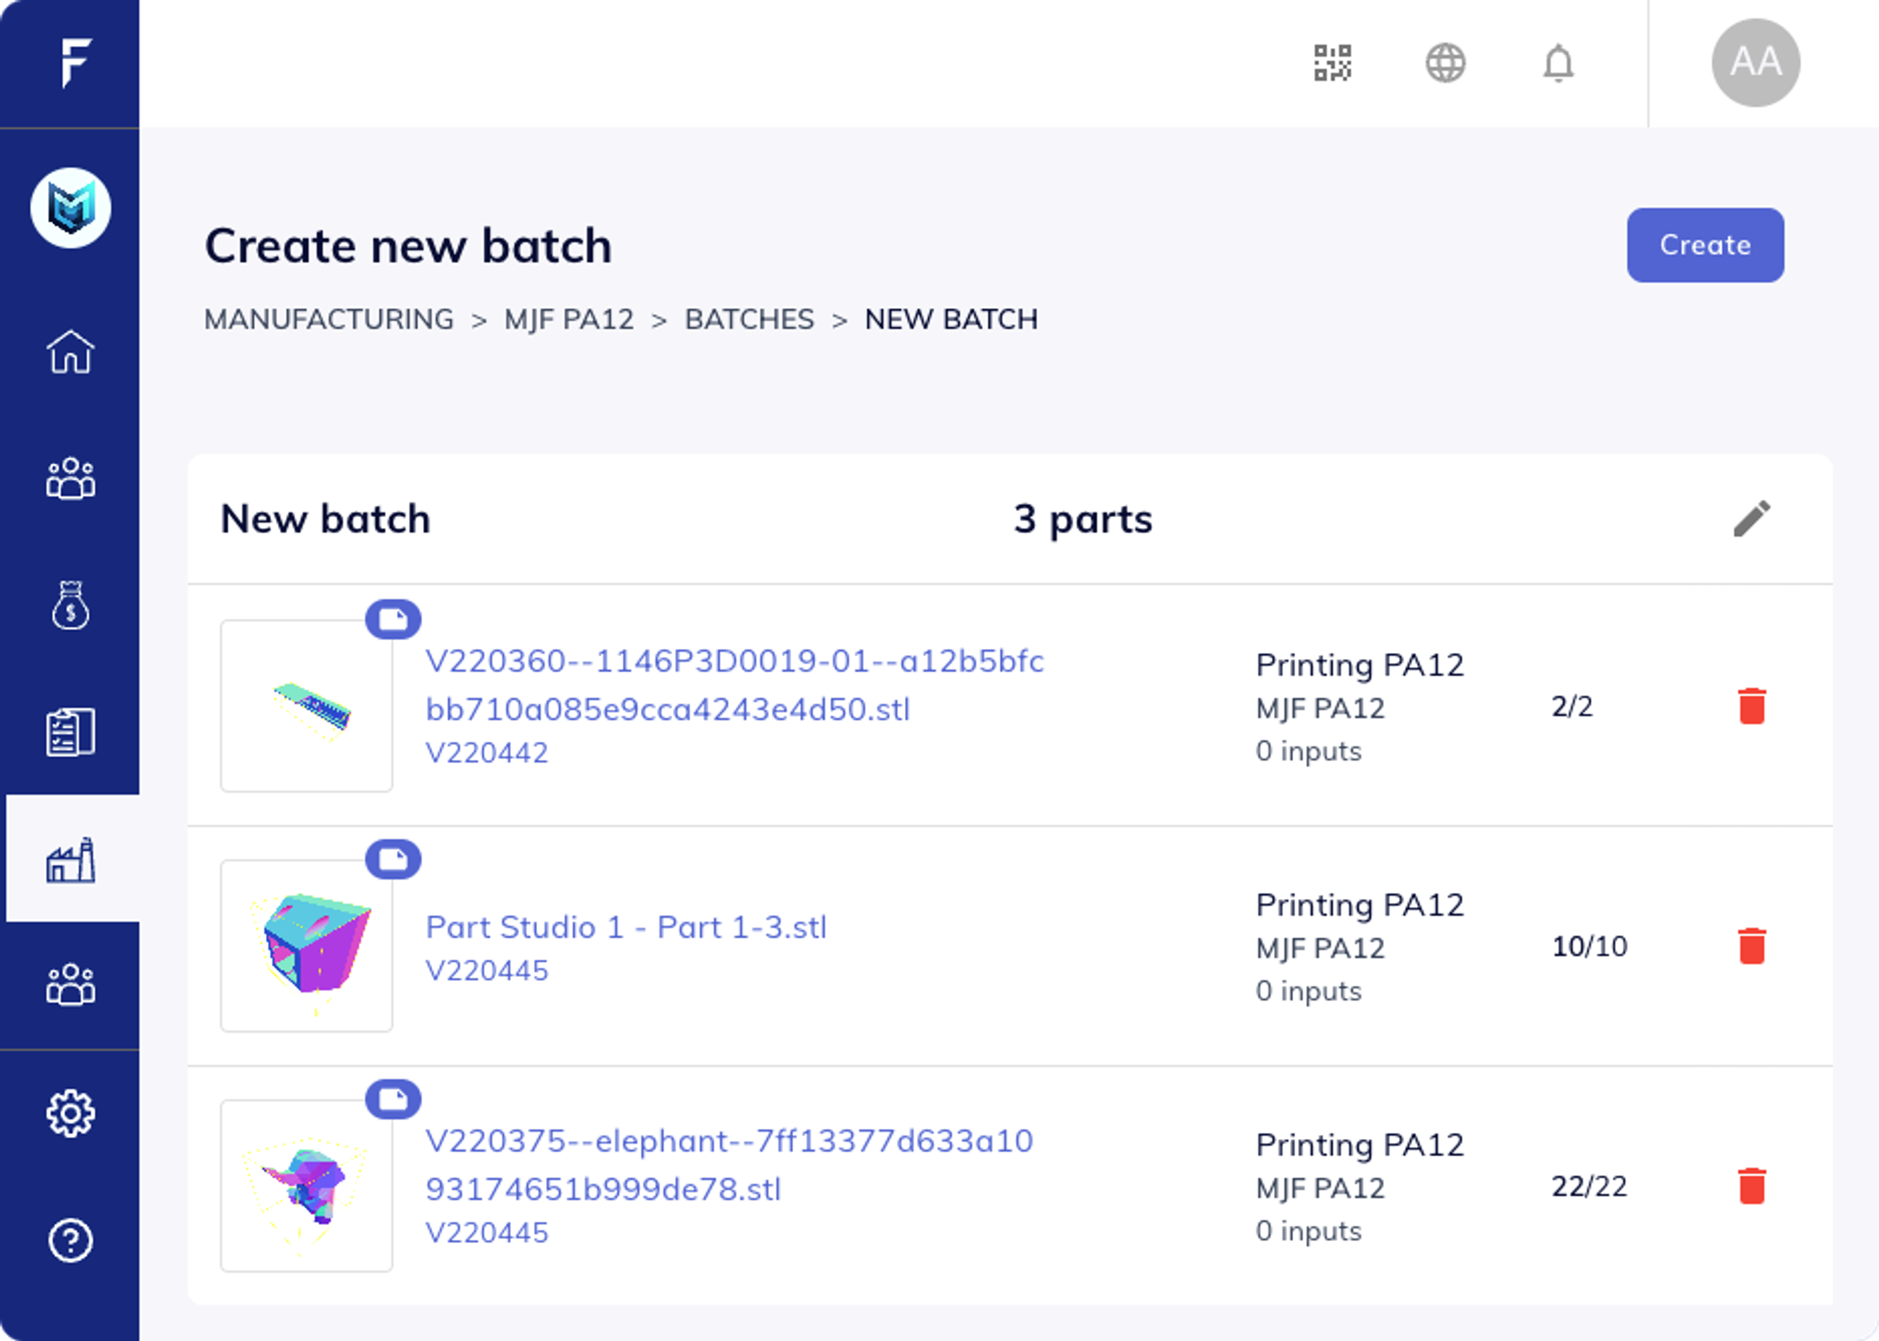
Task: Click file badge on first part thumbnail
Action: click(x=393, y=619)
